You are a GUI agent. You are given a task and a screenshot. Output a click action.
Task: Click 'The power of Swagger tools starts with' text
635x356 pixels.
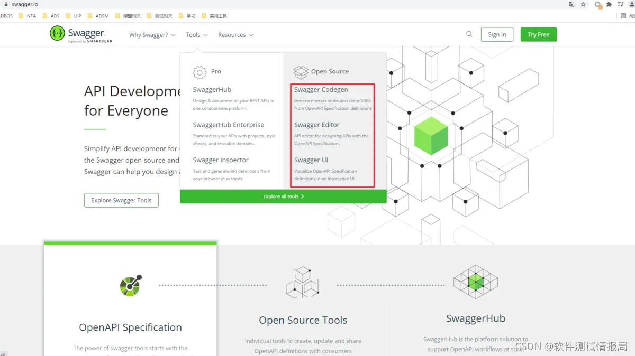click(130, 348)
